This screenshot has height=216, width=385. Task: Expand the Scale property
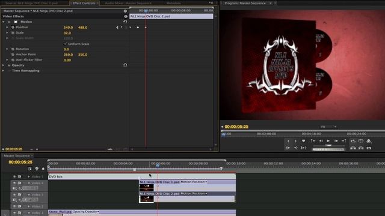pyautogui.click(x=7, y=33)
